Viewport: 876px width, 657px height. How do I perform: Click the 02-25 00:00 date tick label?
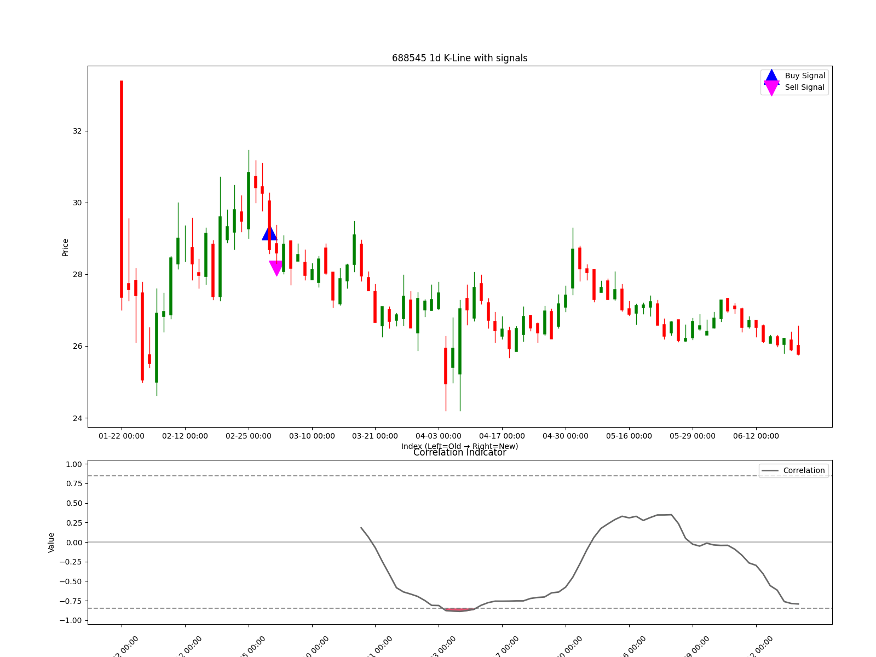pos(249,436)
